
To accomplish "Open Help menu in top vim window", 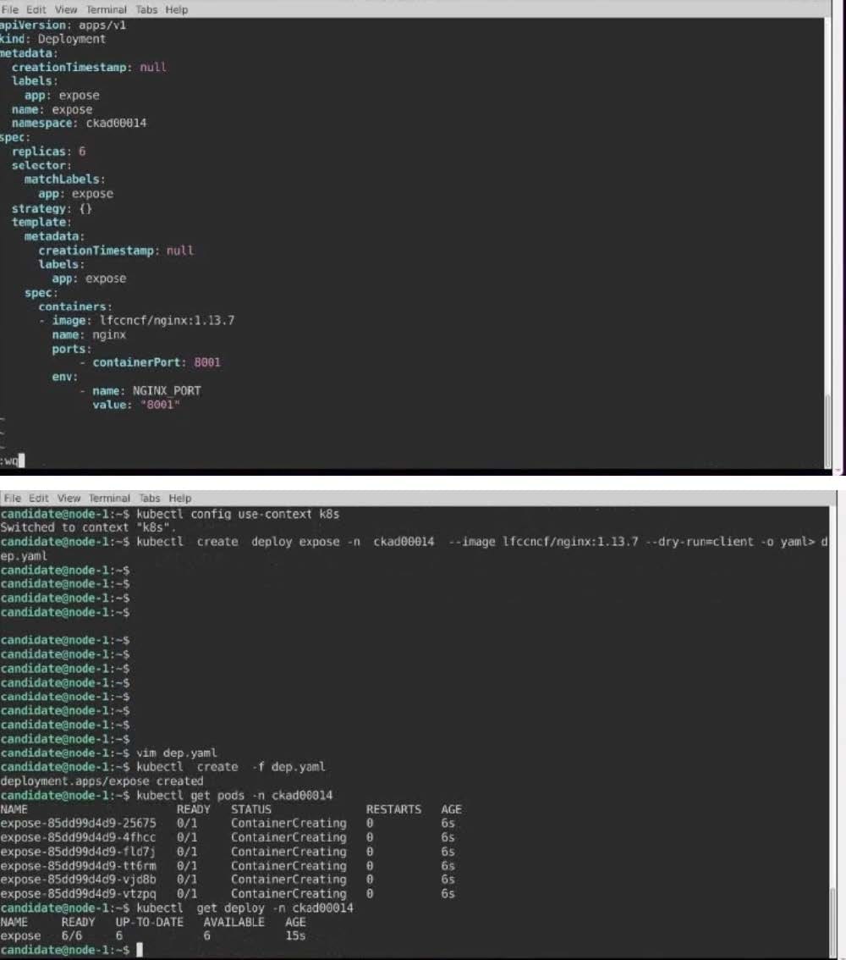I will [177, 9].
